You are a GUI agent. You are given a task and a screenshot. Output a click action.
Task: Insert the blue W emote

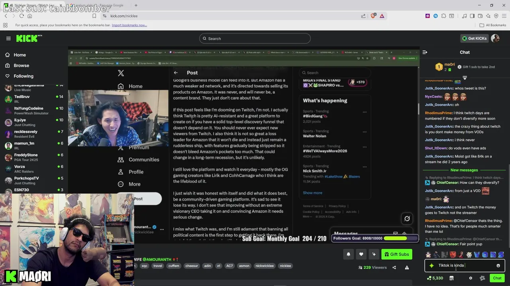pos(477,255)
